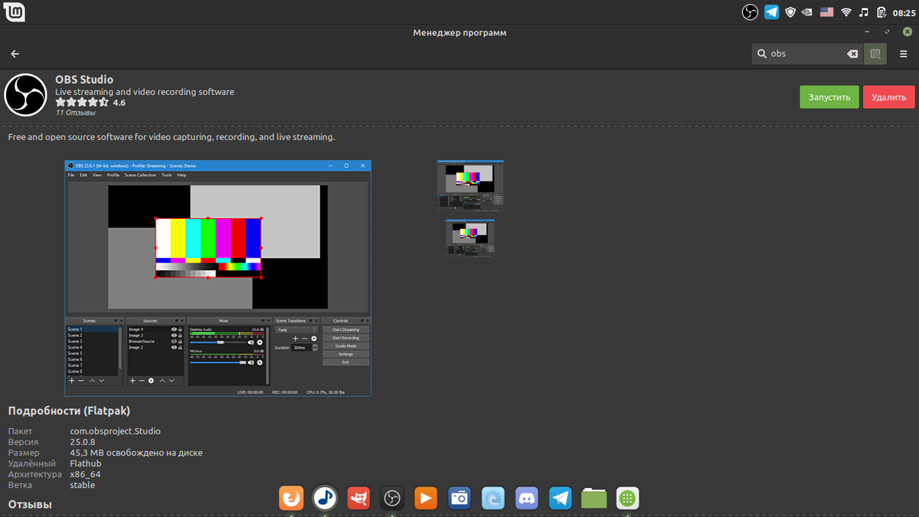The width and height of the screenshot is (919, 517).
Task: Click the OBS icon in the system tray
Action: (x=750, y=11)
